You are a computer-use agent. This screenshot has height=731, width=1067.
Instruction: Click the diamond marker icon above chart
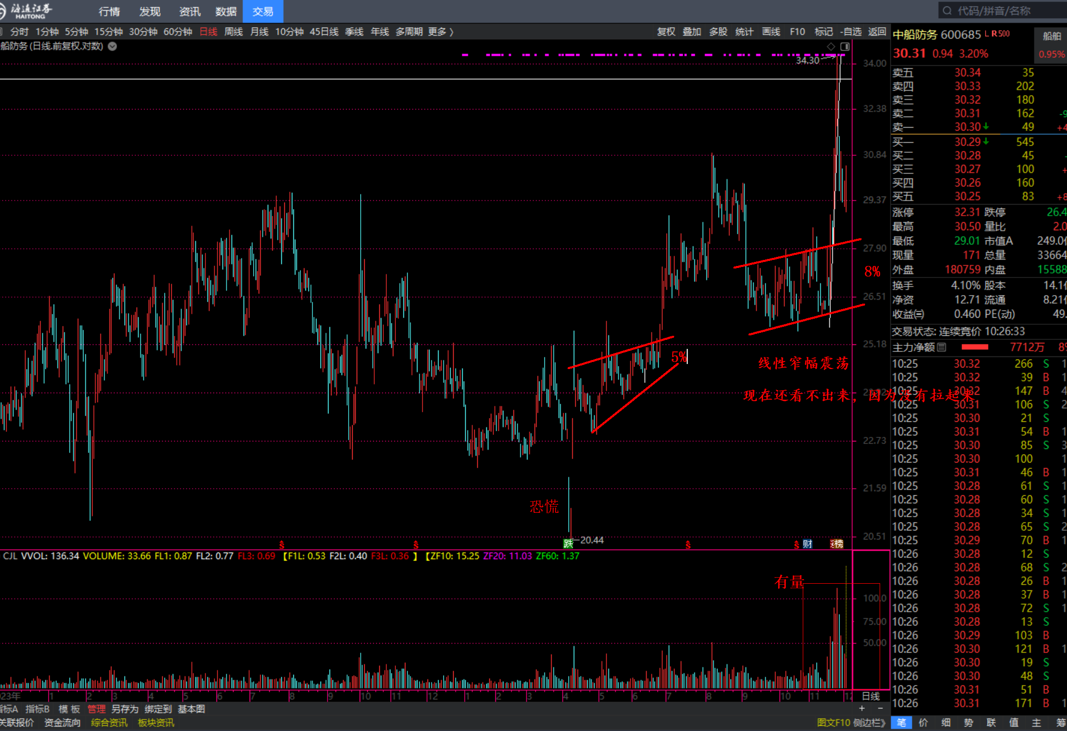pyautogui.click(x=831, y=47)
